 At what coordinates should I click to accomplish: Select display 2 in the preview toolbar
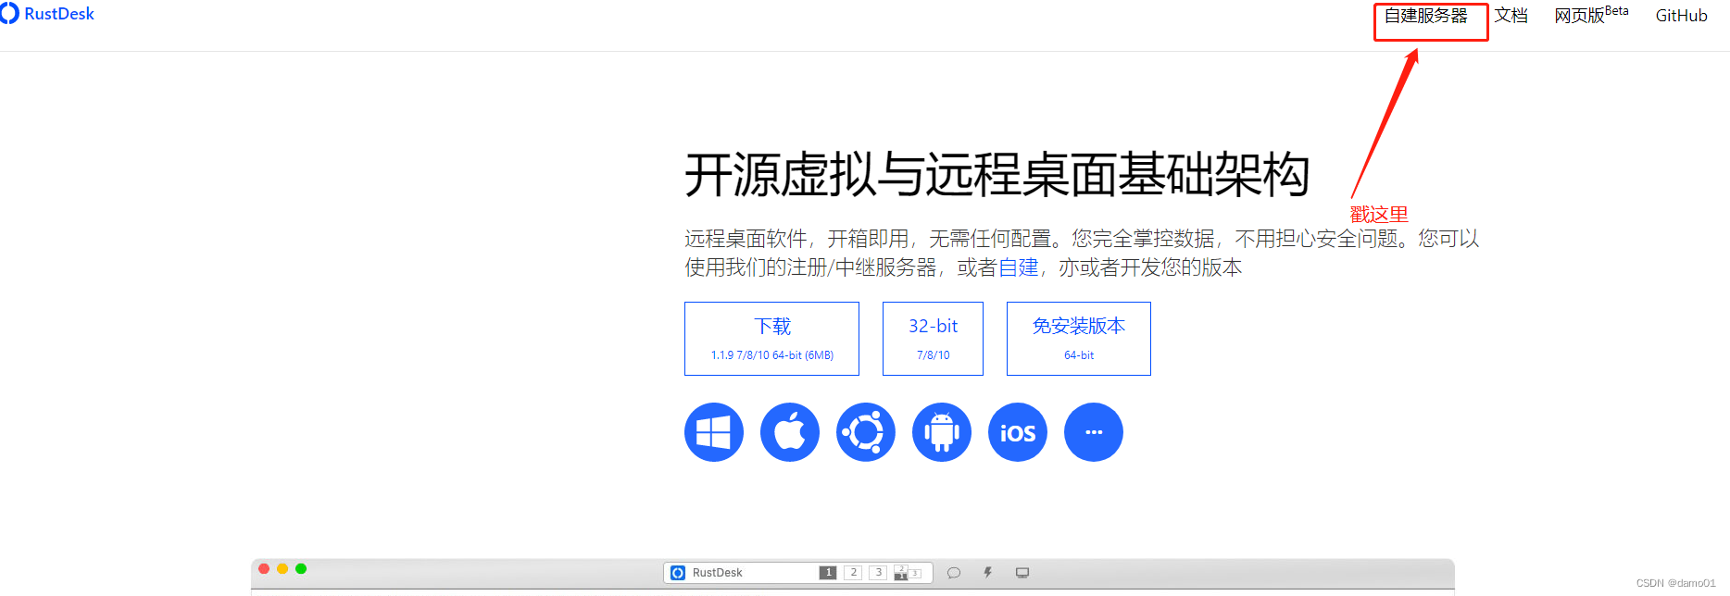pos(853,573)
